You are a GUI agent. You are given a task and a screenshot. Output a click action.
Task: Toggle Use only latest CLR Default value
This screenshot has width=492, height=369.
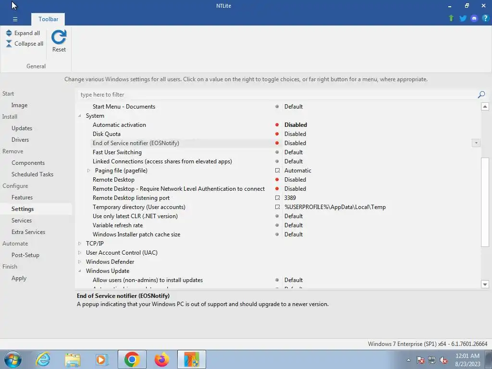[294, 216]
